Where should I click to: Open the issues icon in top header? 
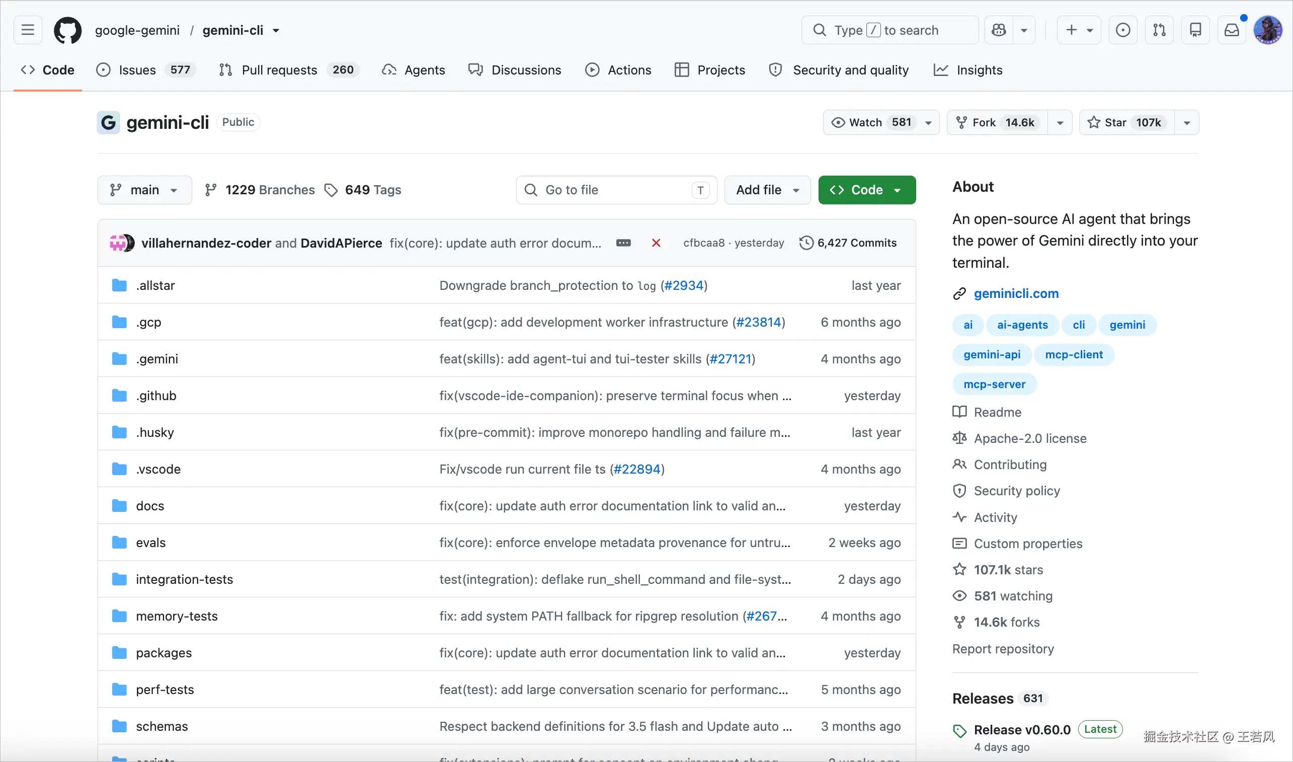pos(1123,30)
